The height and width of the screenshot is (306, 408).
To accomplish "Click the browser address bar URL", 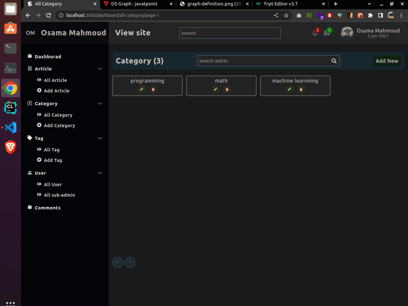I will (112, 16).
